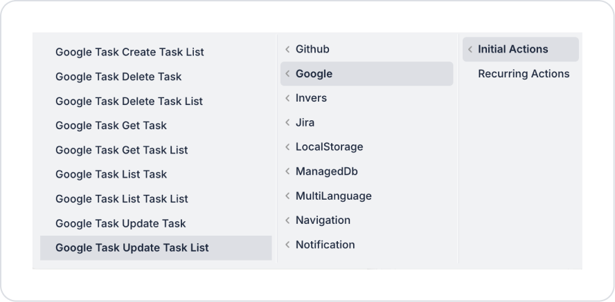Select the LocalStorage menu item

pos(329,147)
